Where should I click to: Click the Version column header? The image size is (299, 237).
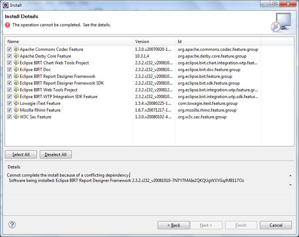pos(154,42)
